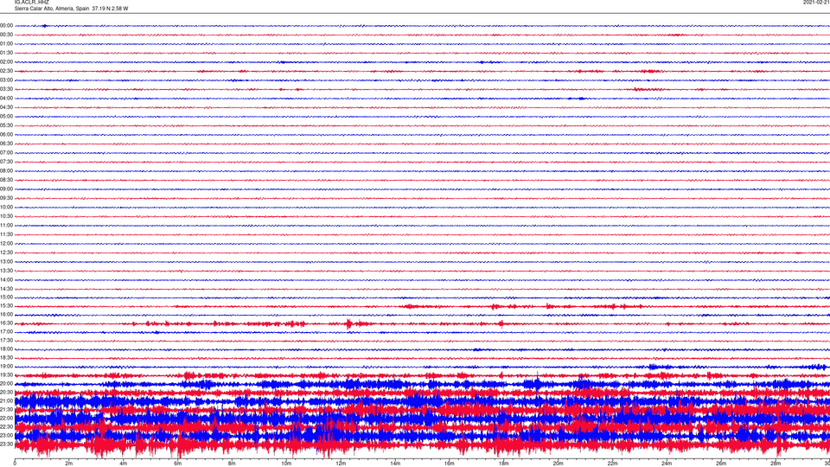830x467 pixels.
Task: Click the 20m minute-axis label
Action: 558,464
